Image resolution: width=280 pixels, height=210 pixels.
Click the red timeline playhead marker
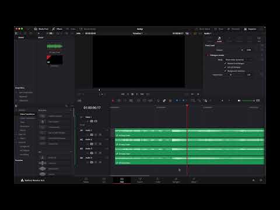tap(187, 106)
